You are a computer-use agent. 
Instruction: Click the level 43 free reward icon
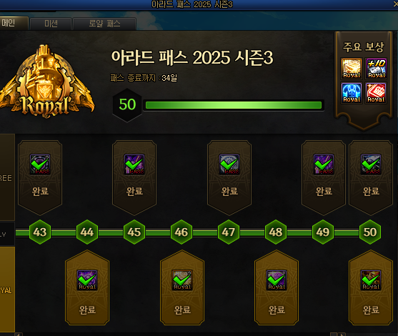click(x=40, y=164)
